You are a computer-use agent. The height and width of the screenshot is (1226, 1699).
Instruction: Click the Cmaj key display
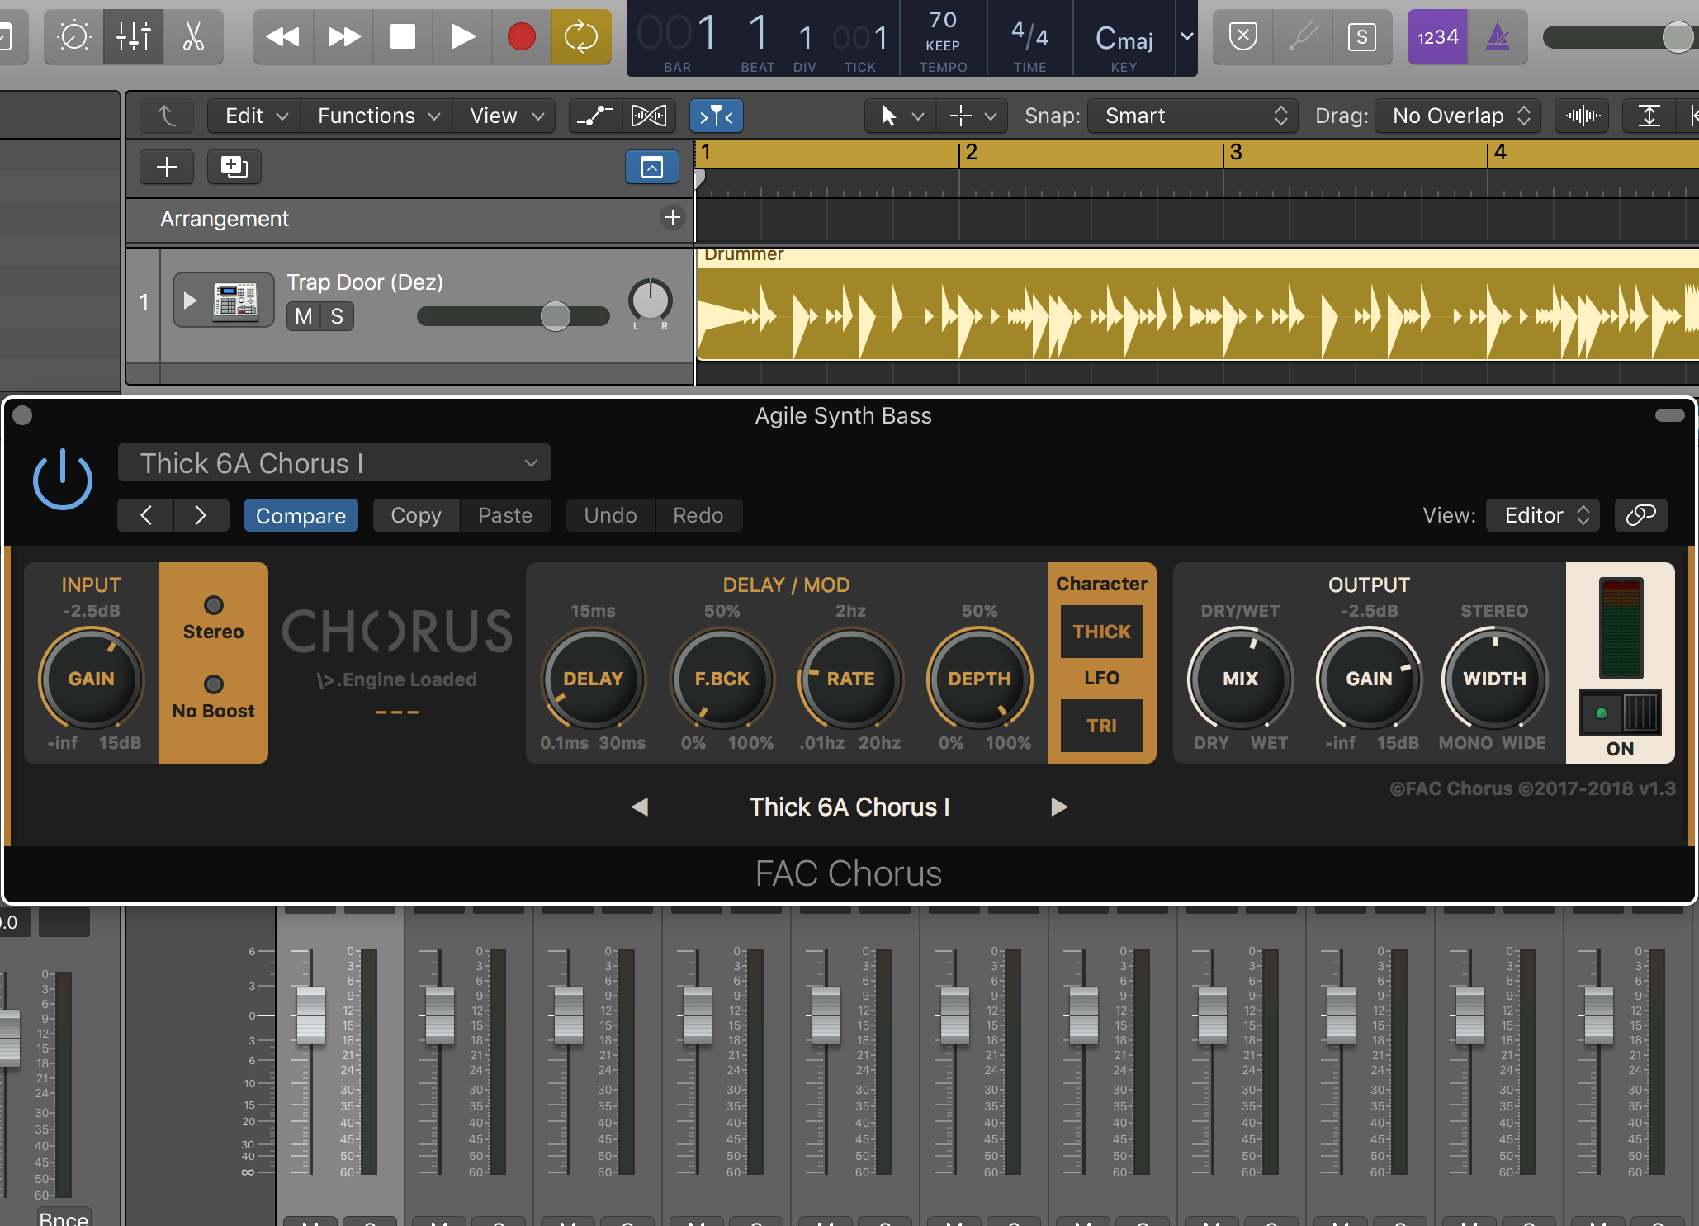coord(1124,38)
